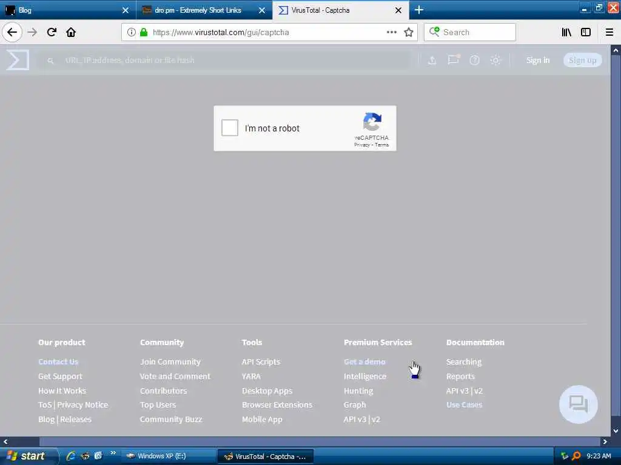Expand quick launch overflow chevron

[113, 453]
